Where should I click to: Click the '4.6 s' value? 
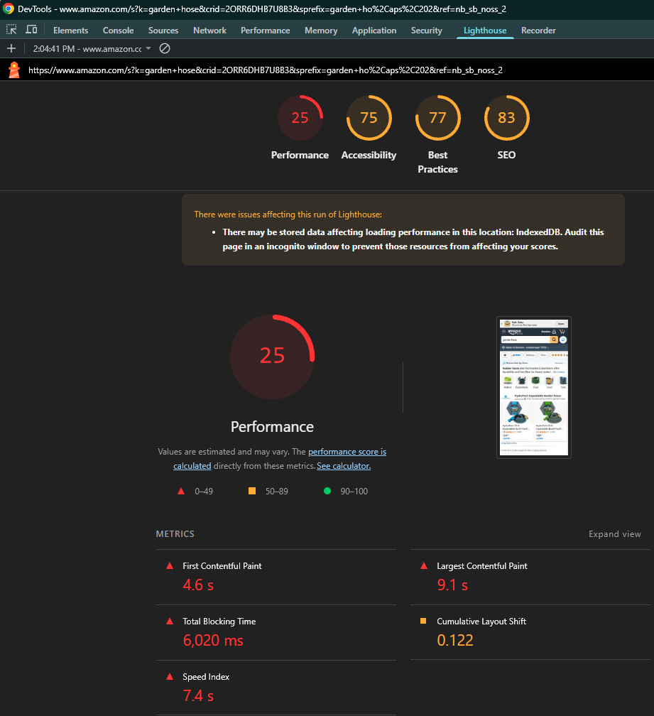tap(198, 585)
